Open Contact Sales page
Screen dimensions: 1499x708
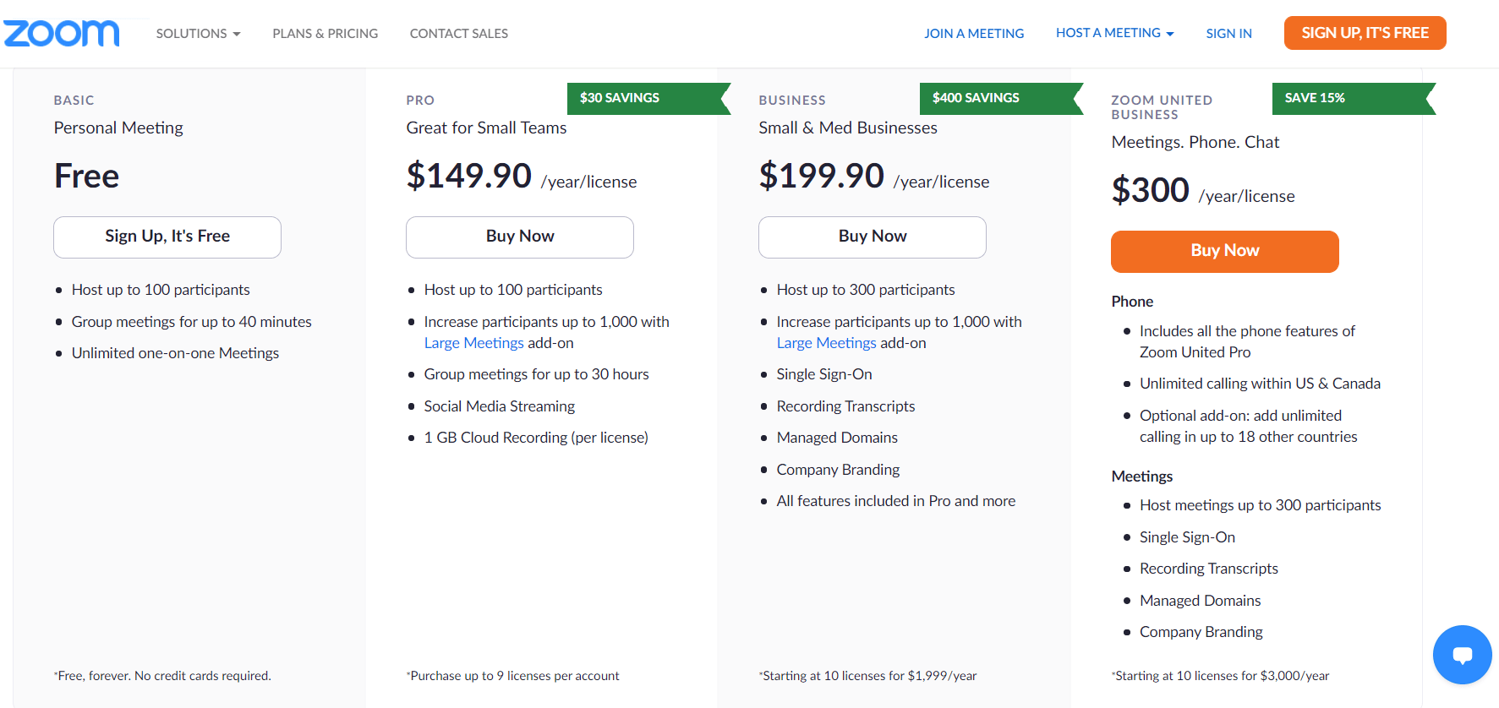click(x=458, y=34)
